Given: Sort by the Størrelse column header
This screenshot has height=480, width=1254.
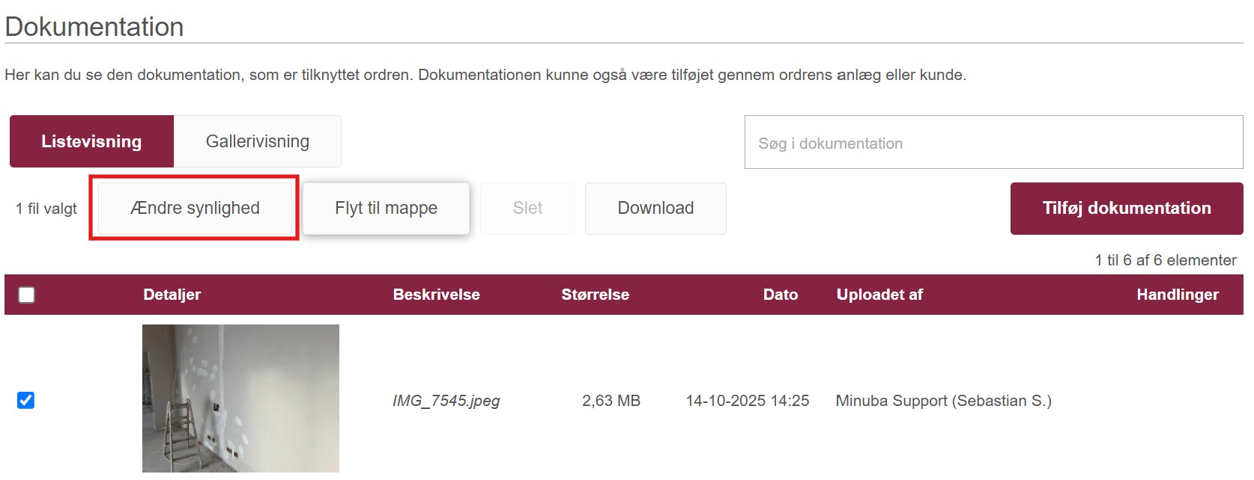Looking at the screenshot, I should (595, 295).
